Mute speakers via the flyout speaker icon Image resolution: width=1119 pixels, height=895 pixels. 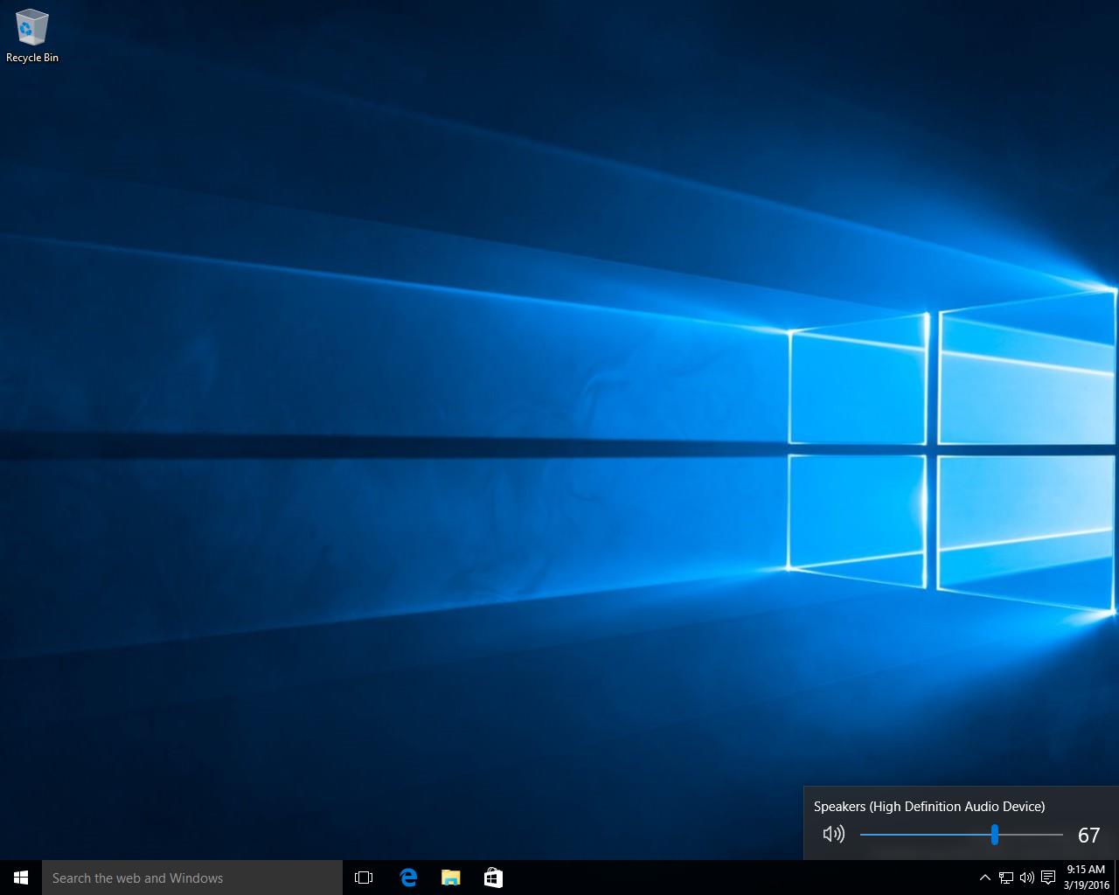(834, 834)
